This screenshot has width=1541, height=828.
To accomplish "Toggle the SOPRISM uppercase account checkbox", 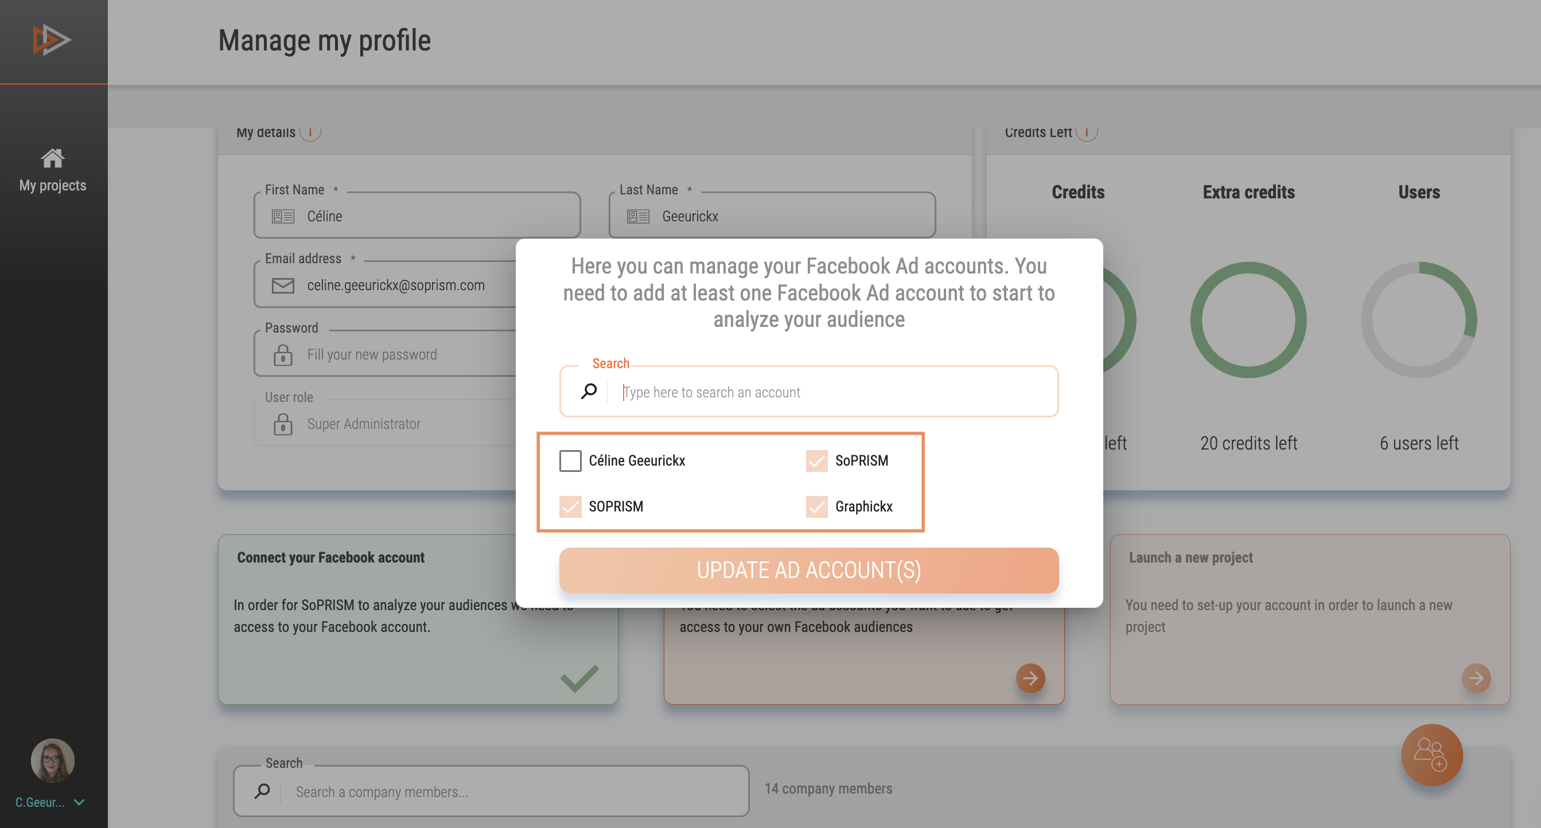I will point(570,507).
